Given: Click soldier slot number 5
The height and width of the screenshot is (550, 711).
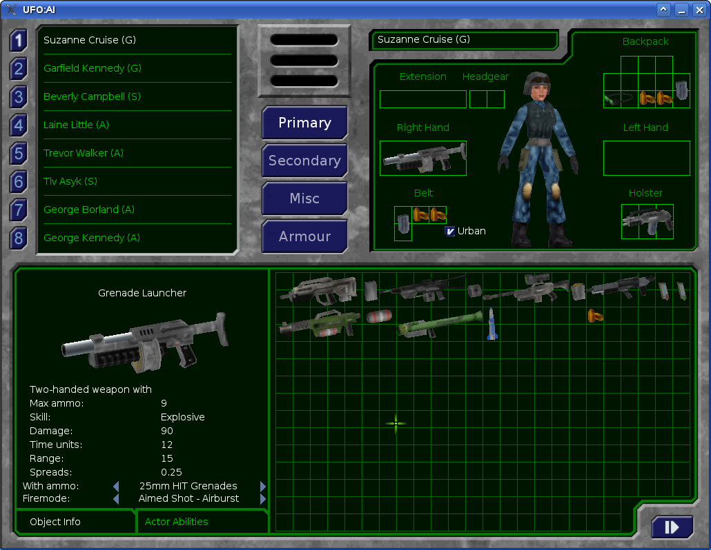Looking at the screenshot, I should [x=18, y=154].
